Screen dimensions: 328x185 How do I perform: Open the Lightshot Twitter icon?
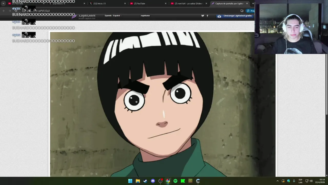(203, 16)
